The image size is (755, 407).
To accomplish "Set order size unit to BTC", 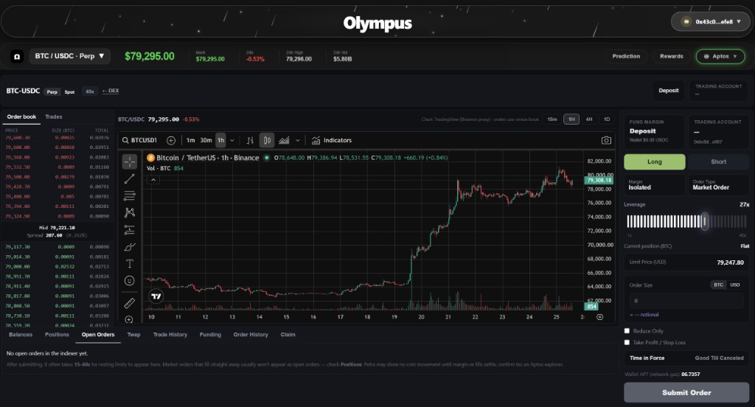I will point(718,285).
